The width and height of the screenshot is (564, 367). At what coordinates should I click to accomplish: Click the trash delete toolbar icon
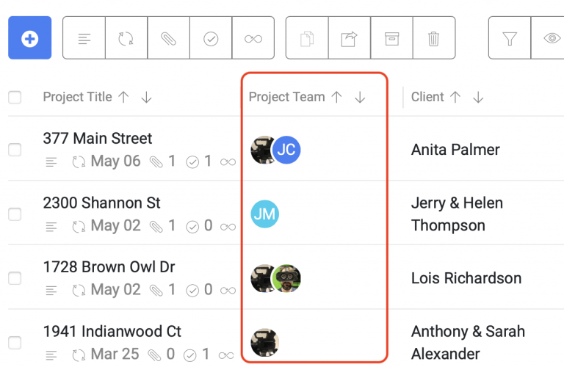coord(433,38)
